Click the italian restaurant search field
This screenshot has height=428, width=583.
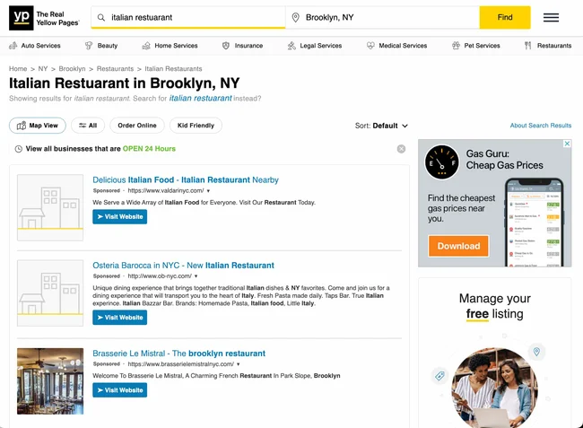[193, 17]
